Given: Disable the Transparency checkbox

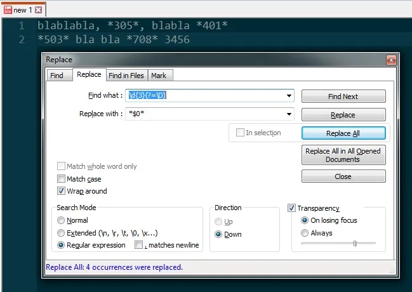Looking at the screenshot, I should point(291,208).
